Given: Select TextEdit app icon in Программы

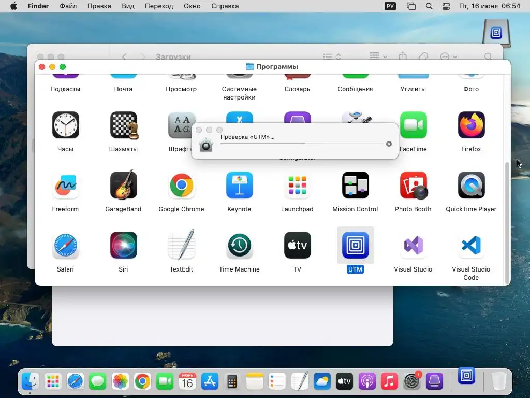Looking at the screenshot, I should pos(182,245).
